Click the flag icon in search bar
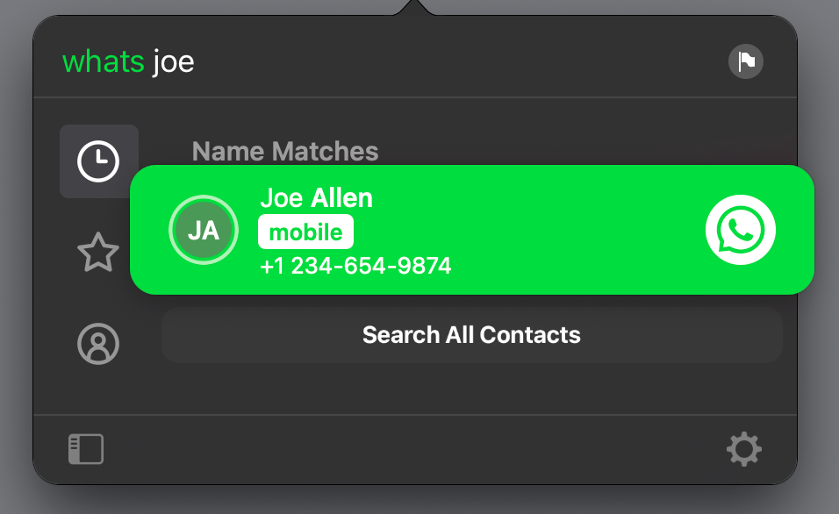Viewport: 839px width, 514px height. (745, 61)
